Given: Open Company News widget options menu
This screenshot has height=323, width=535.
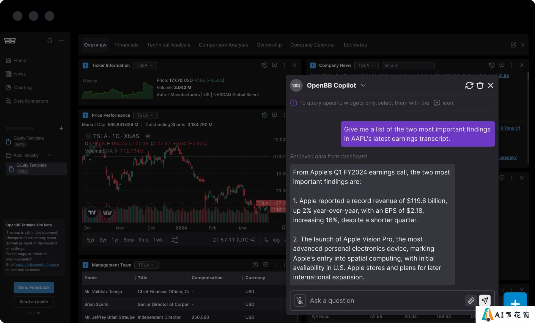Looking at the screenshot, I should pos(512,65).
